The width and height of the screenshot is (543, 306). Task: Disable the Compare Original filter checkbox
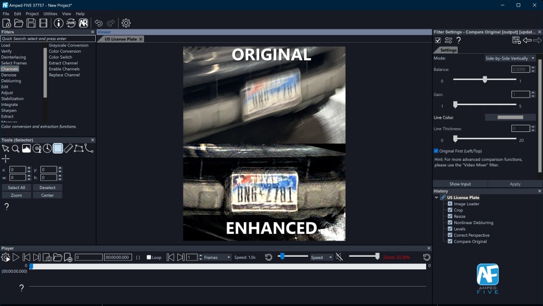point(450,241)
